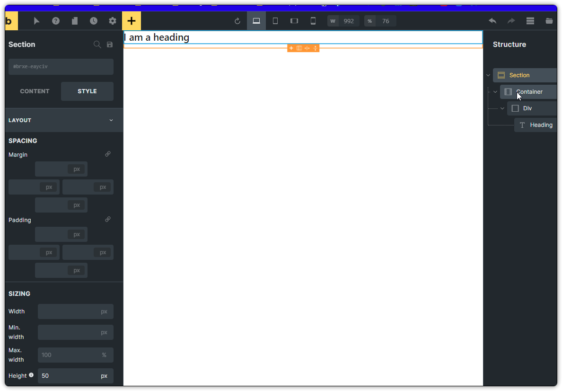
Task: Collapse the Container tree chevron
Action: tap(495, 92)
